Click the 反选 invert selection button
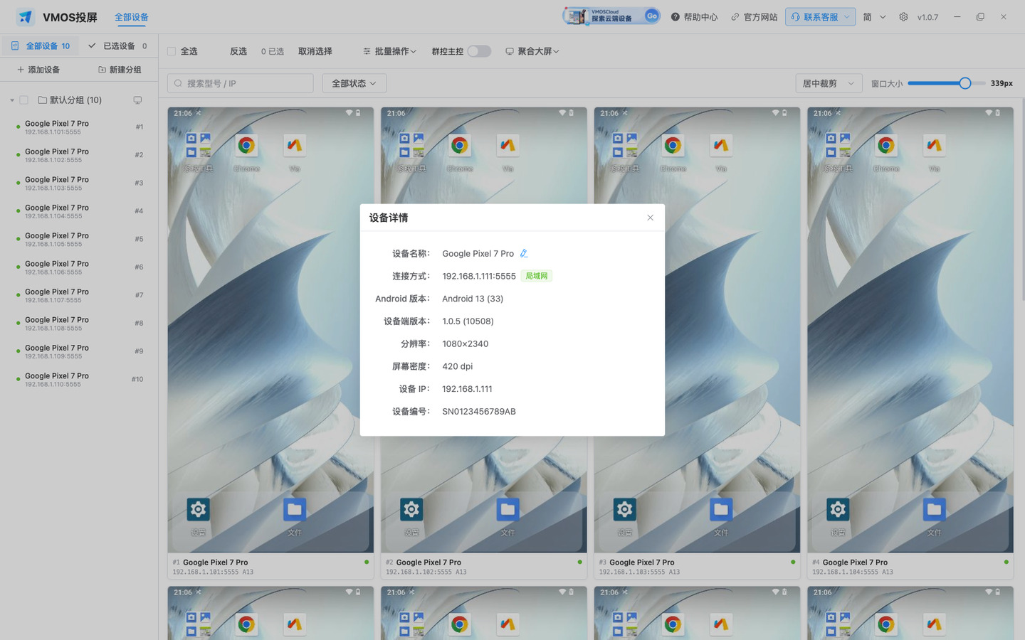This screenshot has height=640, width=1025. tap(238, 51)
